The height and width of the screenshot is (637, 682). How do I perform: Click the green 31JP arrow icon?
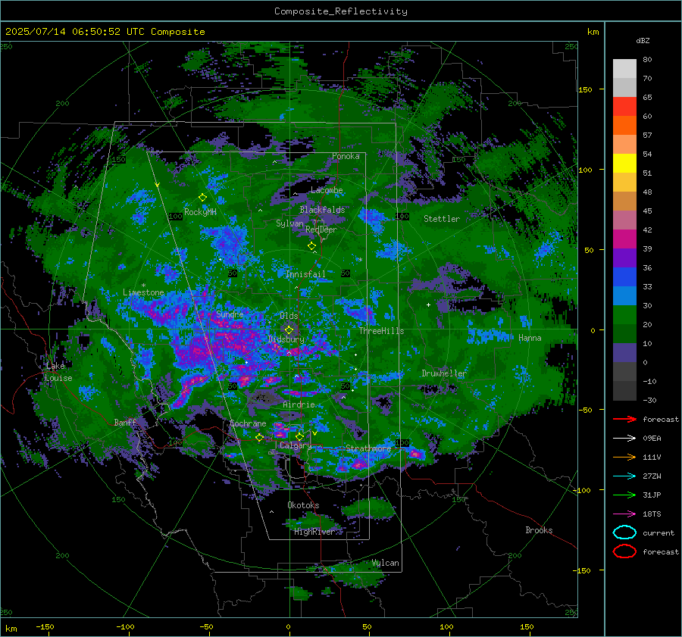(x=624, y=495)
